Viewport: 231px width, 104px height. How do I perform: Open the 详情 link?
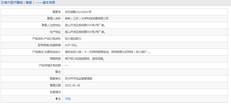pos(67,99)
